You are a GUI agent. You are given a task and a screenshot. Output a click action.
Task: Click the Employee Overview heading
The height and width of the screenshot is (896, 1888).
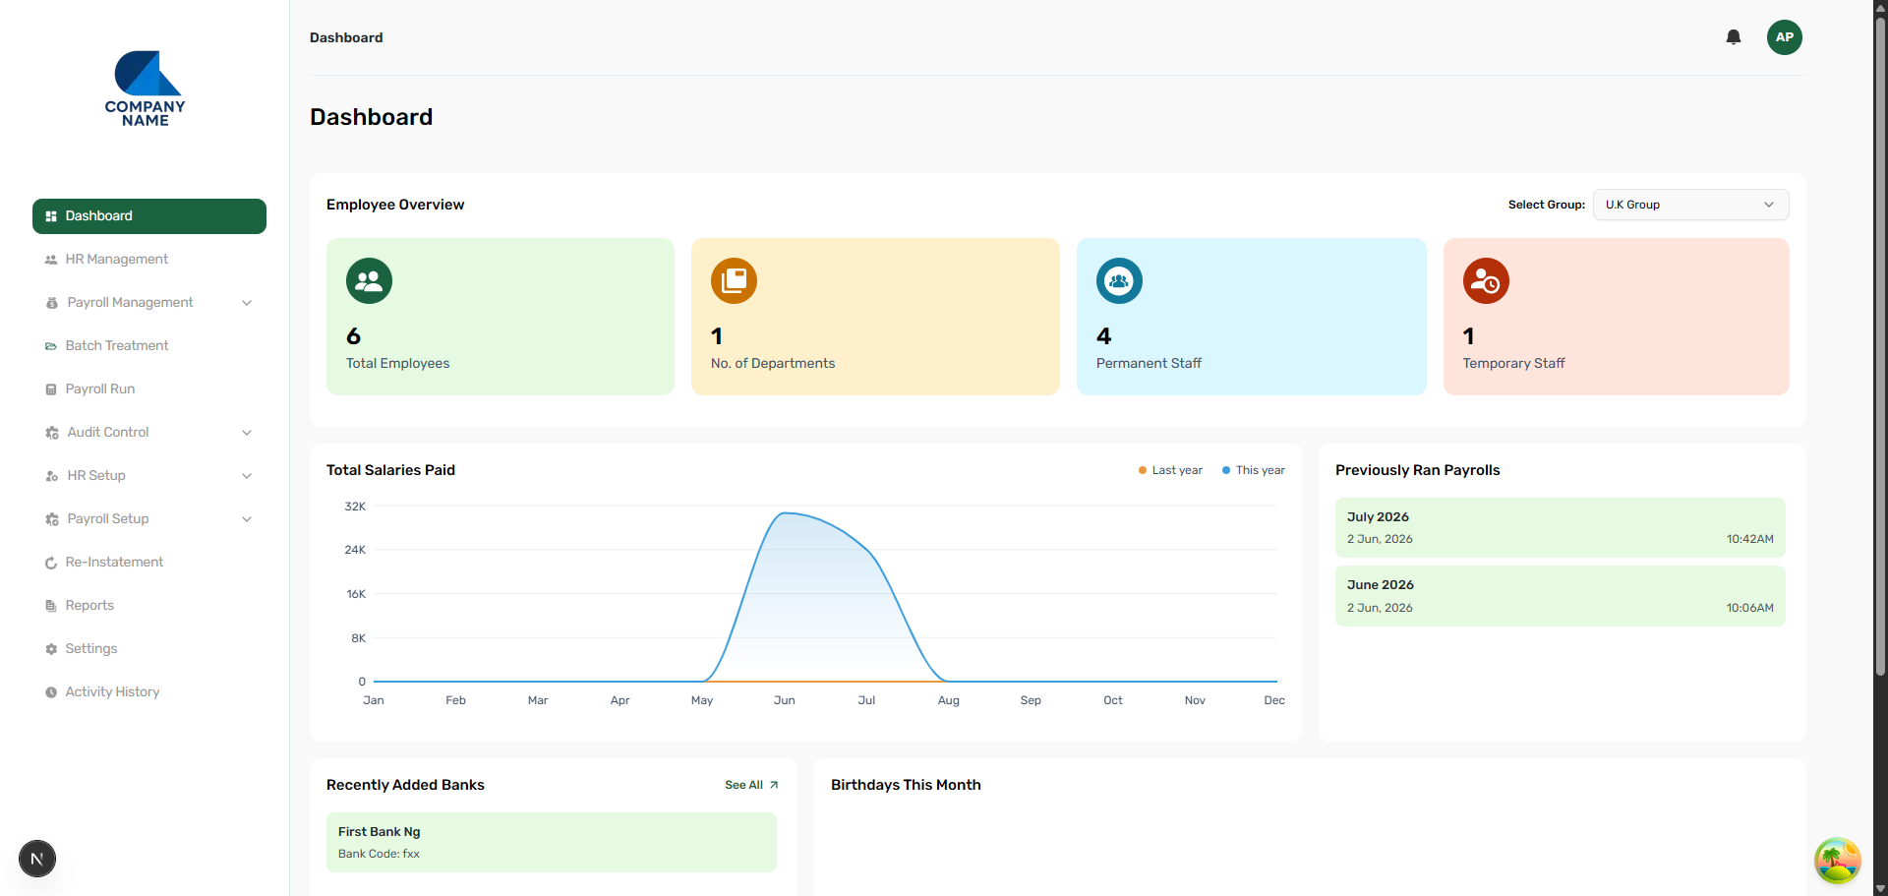coord(395,205)
